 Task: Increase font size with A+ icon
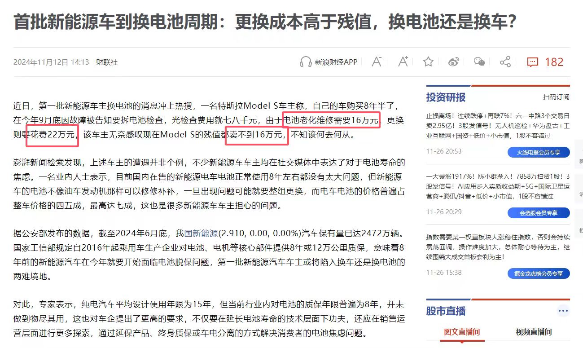click(x=403, y=62)
